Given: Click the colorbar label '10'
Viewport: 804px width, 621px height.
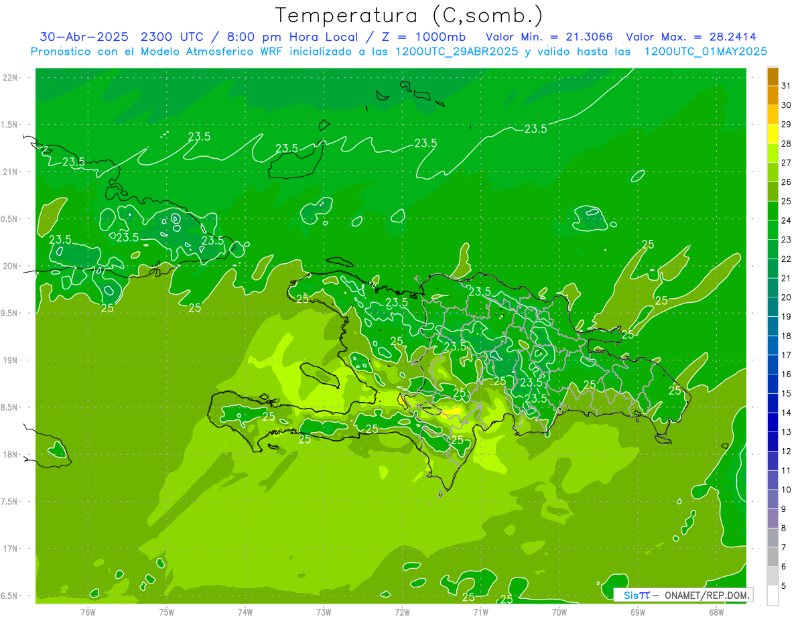Looking at the screenshot, I should click(x=787, y=490).
